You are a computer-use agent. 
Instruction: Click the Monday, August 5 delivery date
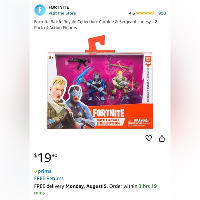point(86,186)
